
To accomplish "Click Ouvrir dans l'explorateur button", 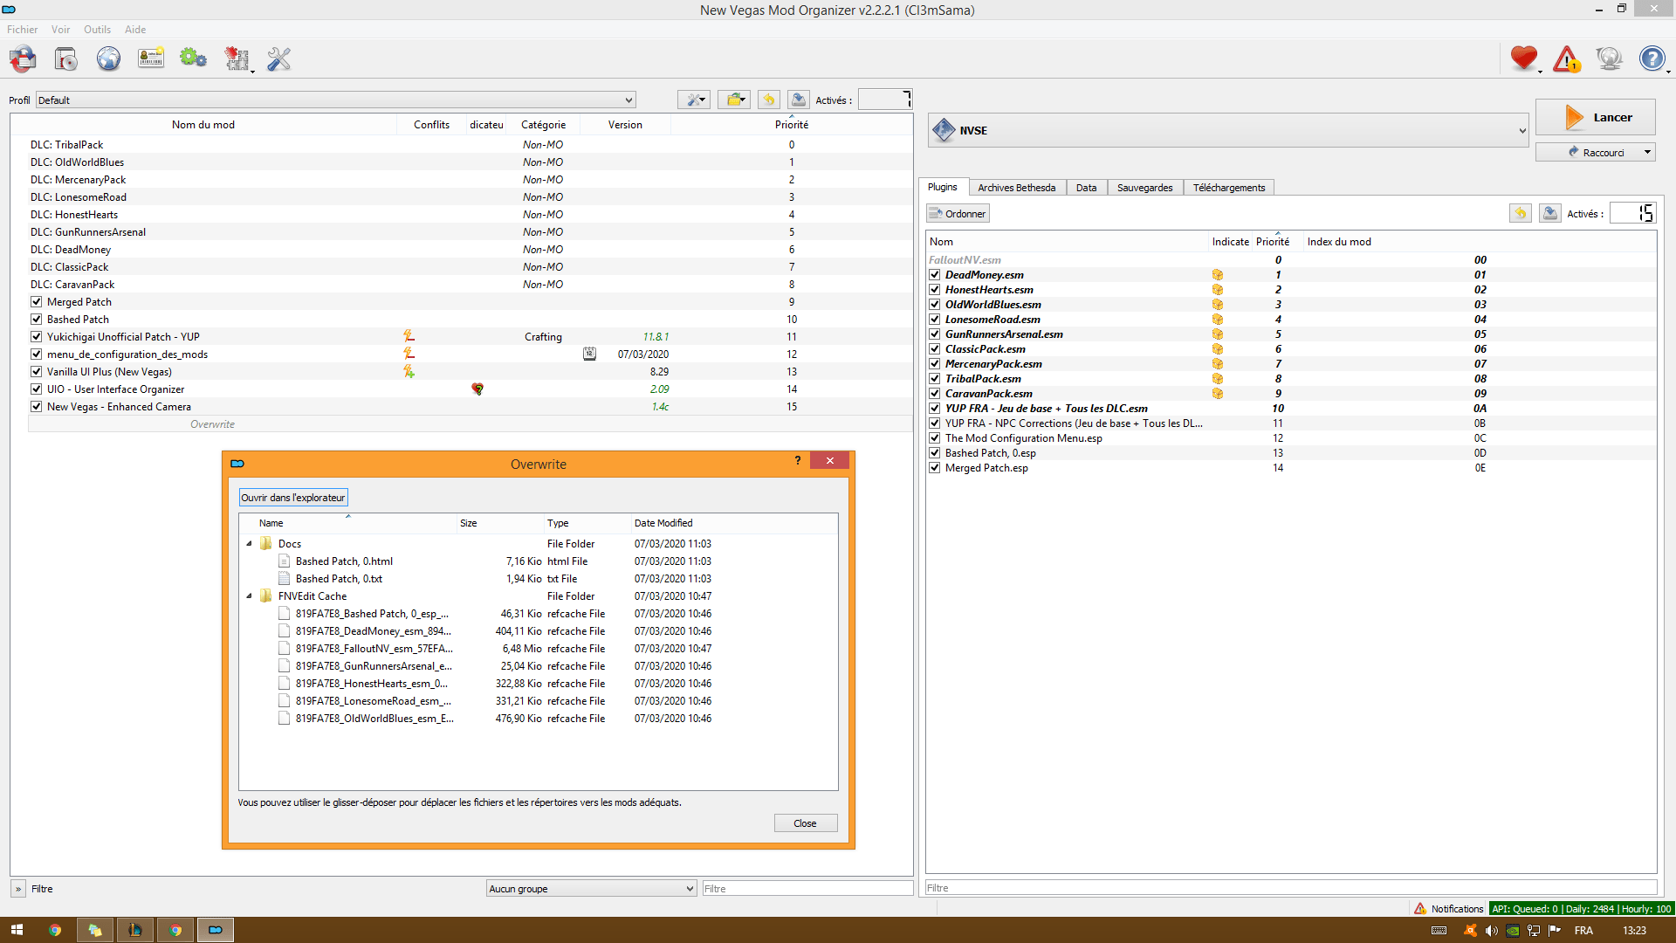I will (293, 498).
